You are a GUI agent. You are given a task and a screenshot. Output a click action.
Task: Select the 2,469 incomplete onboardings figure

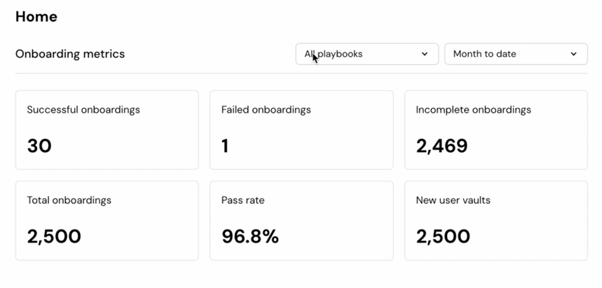442,146
